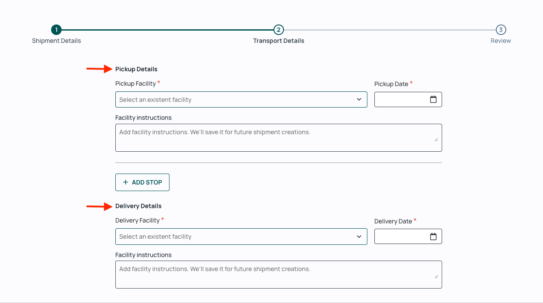Jump to the Review step label
Screen dimensions: 543x303
[501, 41]
